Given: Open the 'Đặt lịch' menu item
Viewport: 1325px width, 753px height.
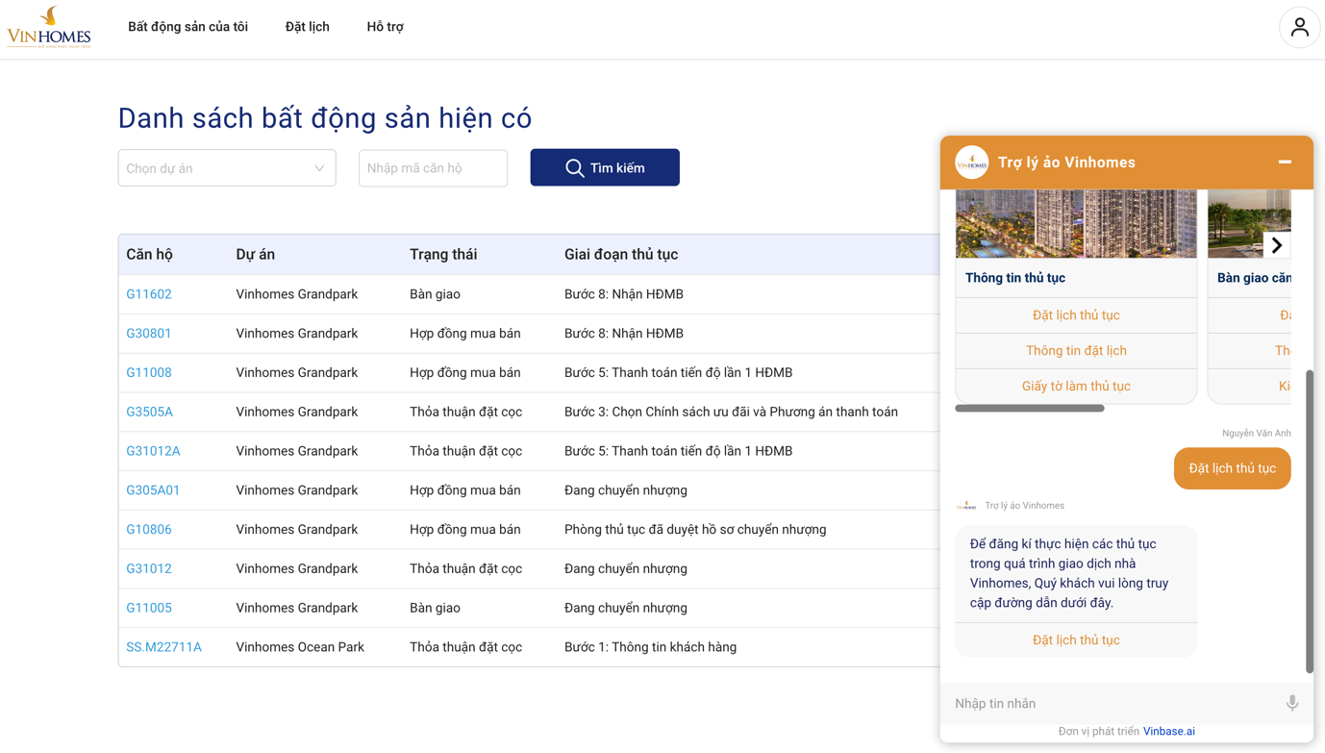Looking at the screenshot, I should click(307, 27).
